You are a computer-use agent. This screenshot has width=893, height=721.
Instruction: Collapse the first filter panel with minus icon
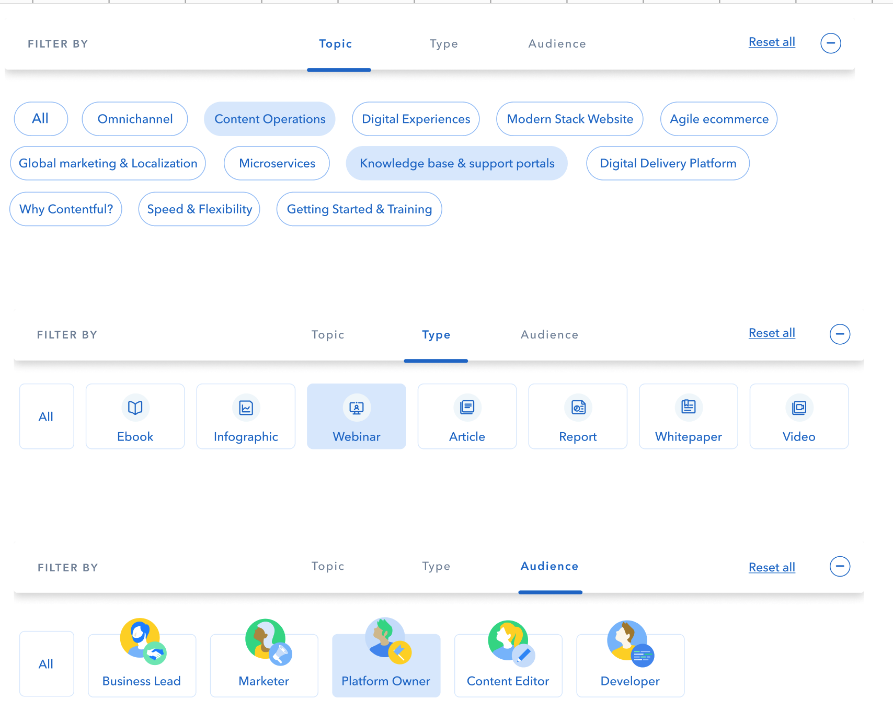pyautogui.click(x=831, y=43)
